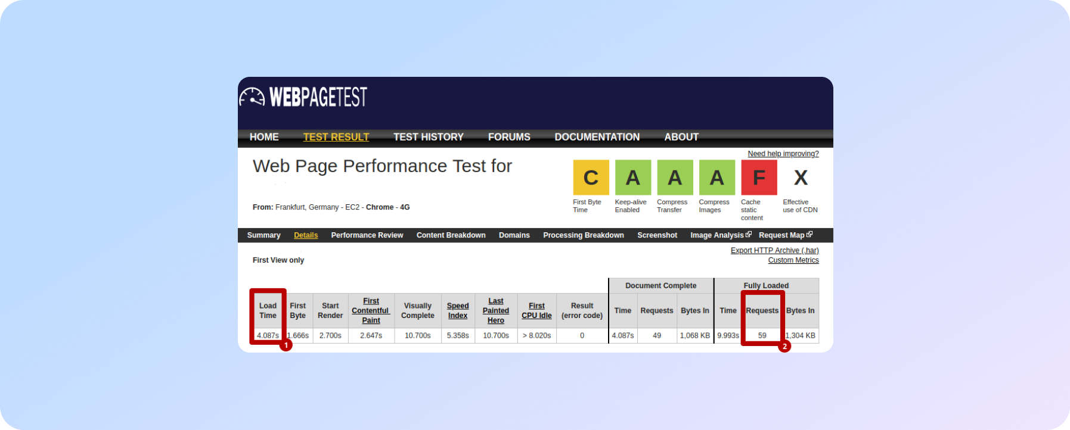
Task: Open the TEST RESULT nav item
Action: (x=336, y=137)
